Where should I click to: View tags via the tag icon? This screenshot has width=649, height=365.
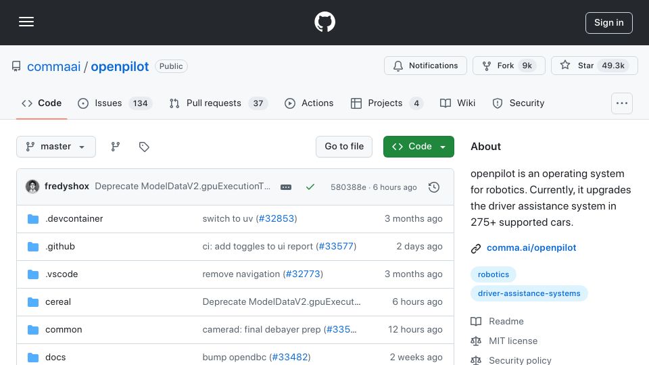(x=144, y=147)
